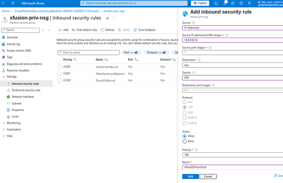Open Outbound security rules menu item
This screenshot has width=283, height=183.
pyautogui.click(x=26, y=90)
